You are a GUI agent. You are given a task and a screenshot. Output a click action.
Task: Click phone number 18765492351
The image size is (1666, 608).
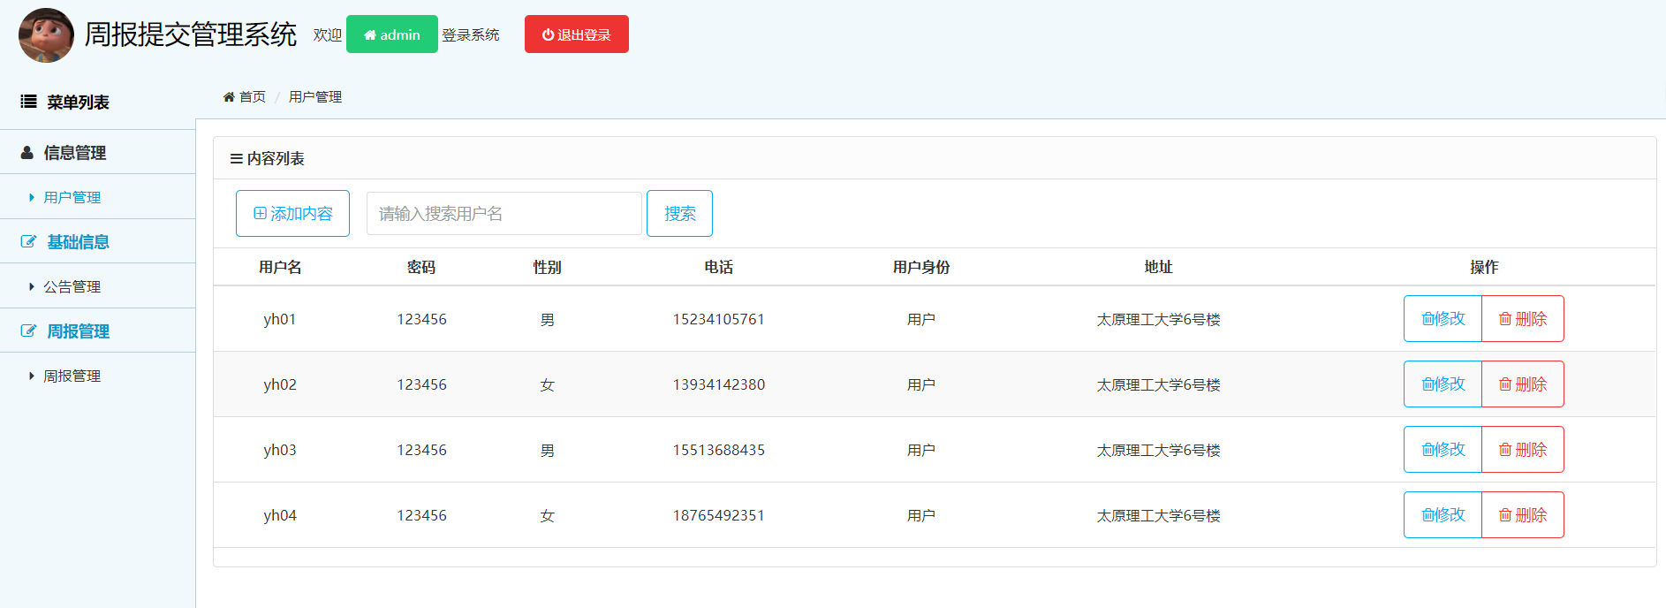[x=719, y=515]
